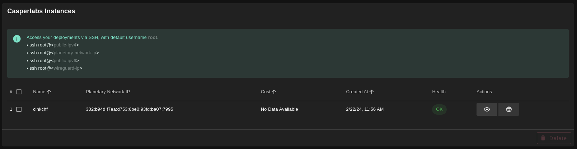
Task: Click the Created At sort arrow icon
Action: pos(371,92)
